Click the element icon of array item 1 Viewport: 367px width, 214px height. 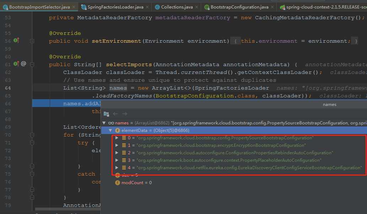click(124, 145)
